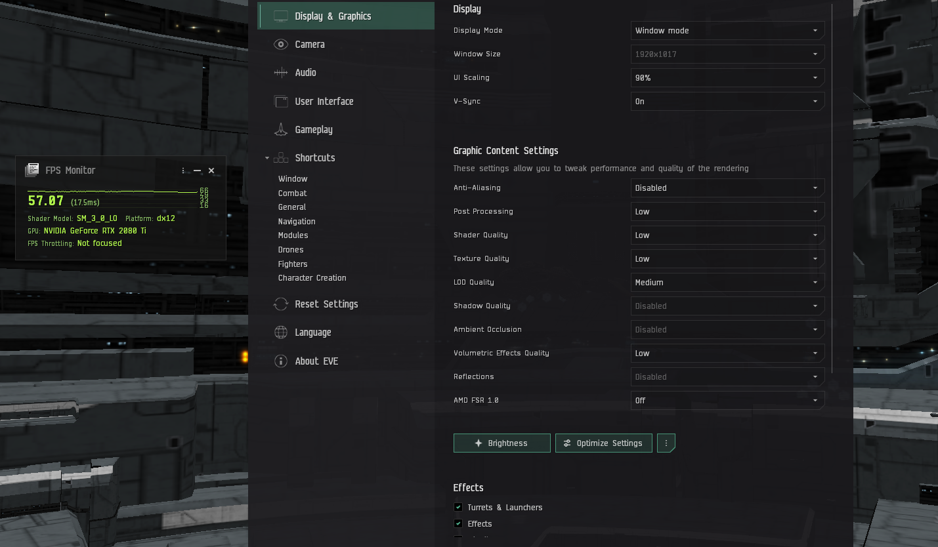This screenshot has height=547, width=938.
Task: Click the Brightness button
Action: point(502,443)
